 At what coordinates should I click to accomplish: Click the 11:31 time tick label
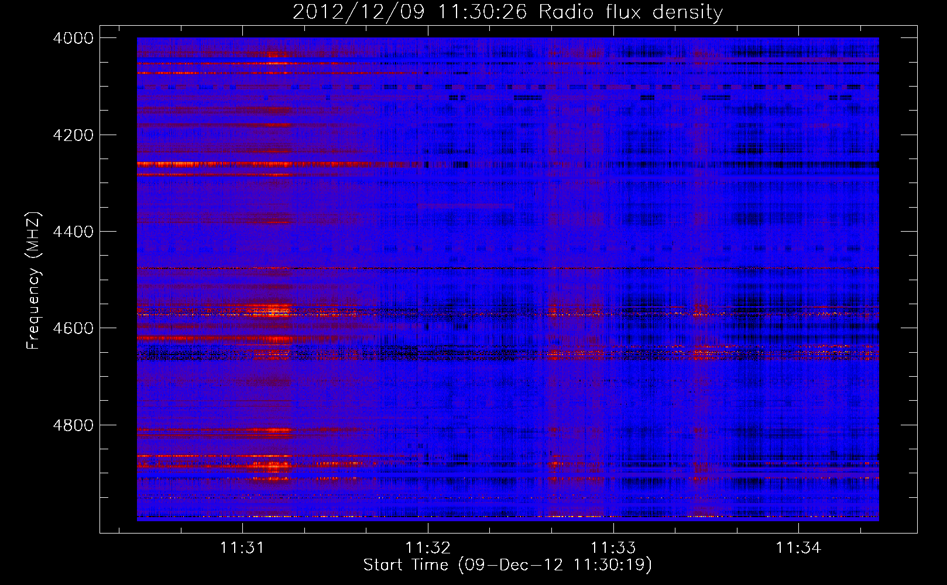click(x=242, y=548)
